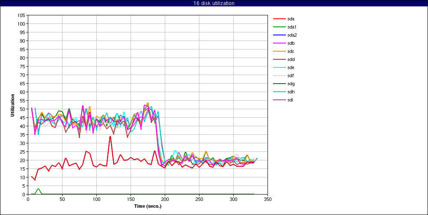Screen dimensions: 428x215
Task: Select the sda1 legend label
Action: pos(292,27)
